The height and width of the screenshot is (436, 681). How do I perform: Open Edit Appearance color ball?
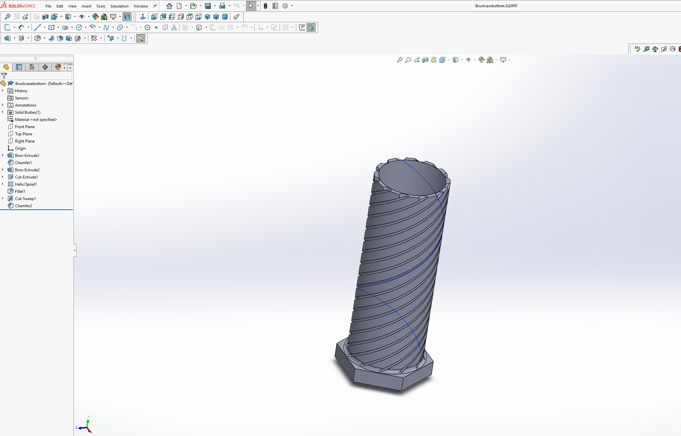pyautogui.click(x=481, y=60)
